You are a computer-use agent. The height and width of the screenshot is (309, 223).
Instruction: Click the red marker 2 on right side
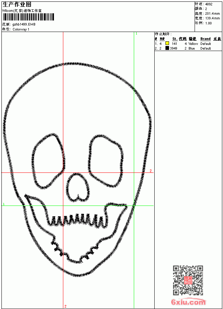(151, 171)
